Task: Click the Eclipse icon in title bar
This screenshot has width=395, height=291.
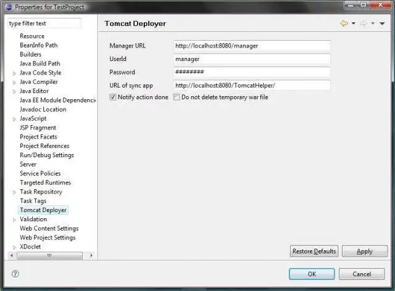Action: point(9,7)
